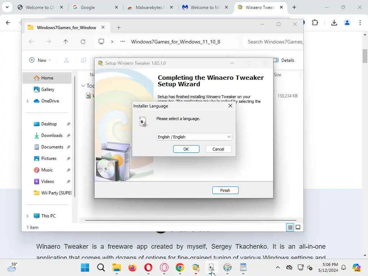This screenshot has width=368, height=276.
Task: Click the Explorer forward arrow
Action: point(49,42)
